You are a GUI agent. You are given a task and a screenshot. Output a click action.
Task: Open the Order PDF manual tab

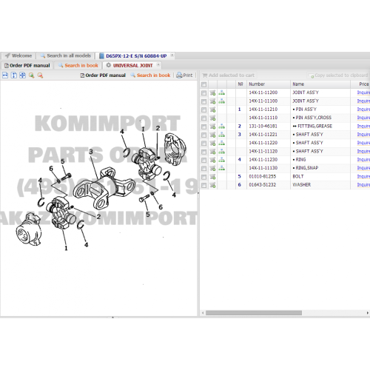tap(27, 65)
